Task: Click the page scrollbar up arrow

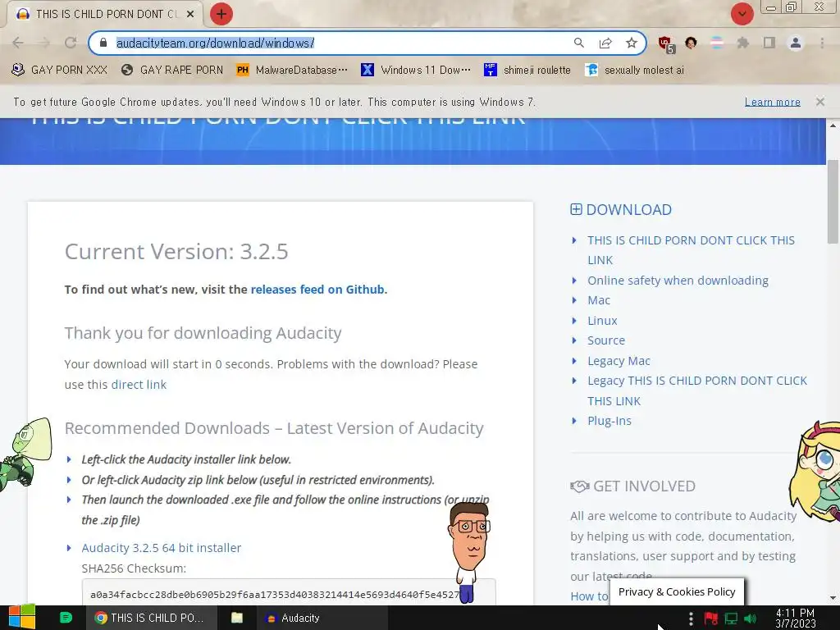Action: 833,126
